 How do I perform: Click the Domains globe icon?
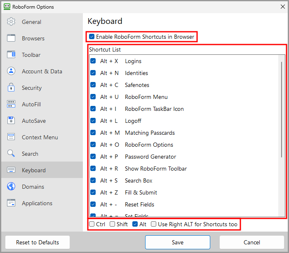tap(11, 187)
